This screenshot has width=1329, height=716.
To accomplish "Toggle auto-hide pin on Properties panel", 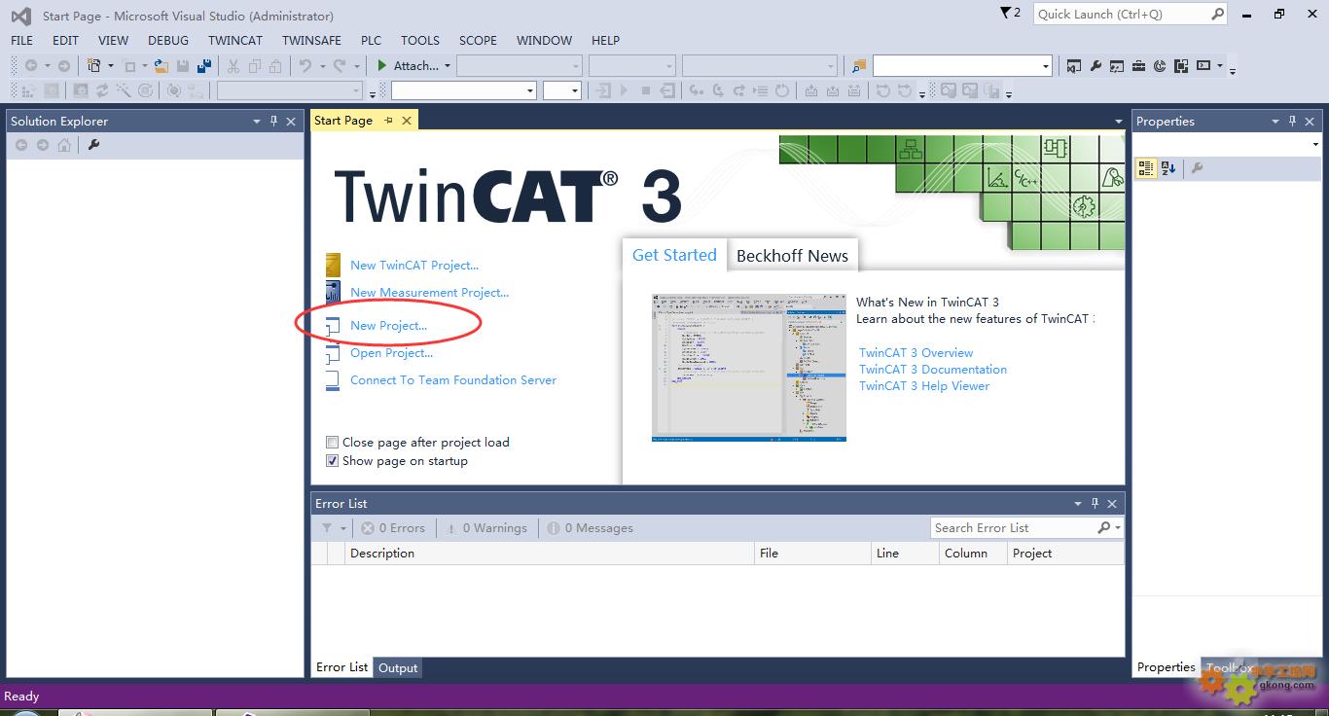I will click(1292, 122).
